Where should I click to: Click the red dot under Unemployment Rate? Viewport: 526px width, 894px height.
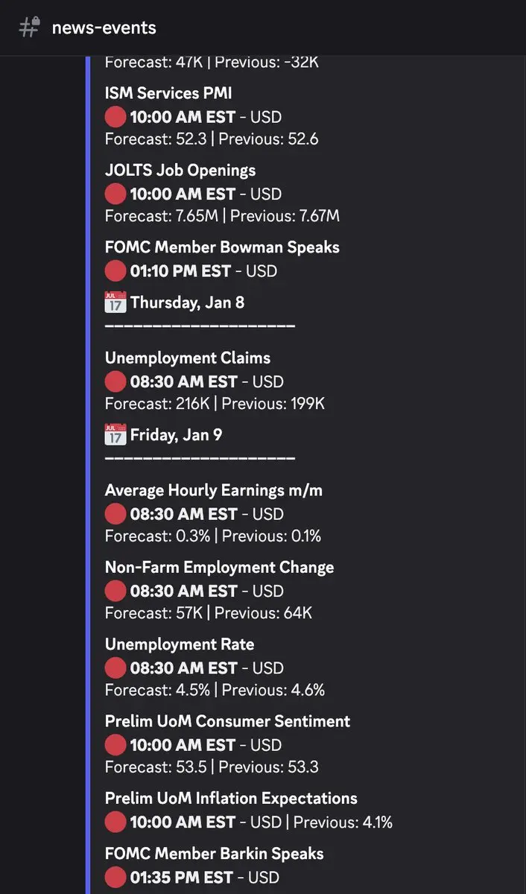click(x=115, y=668)
